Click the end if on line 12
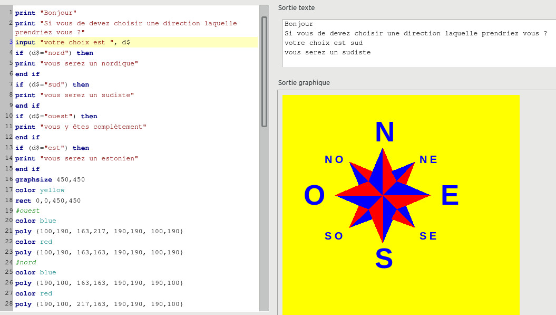 [27, 137]
